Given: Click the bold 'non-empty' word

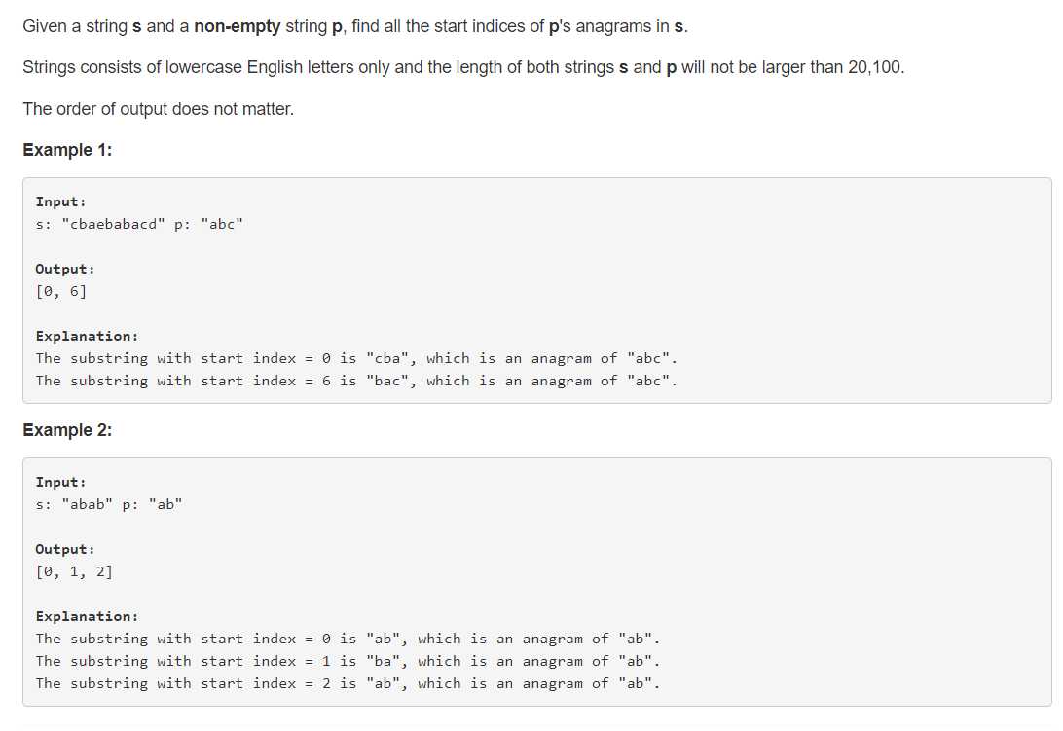Looking at the screenshot, I should (237, 26).
